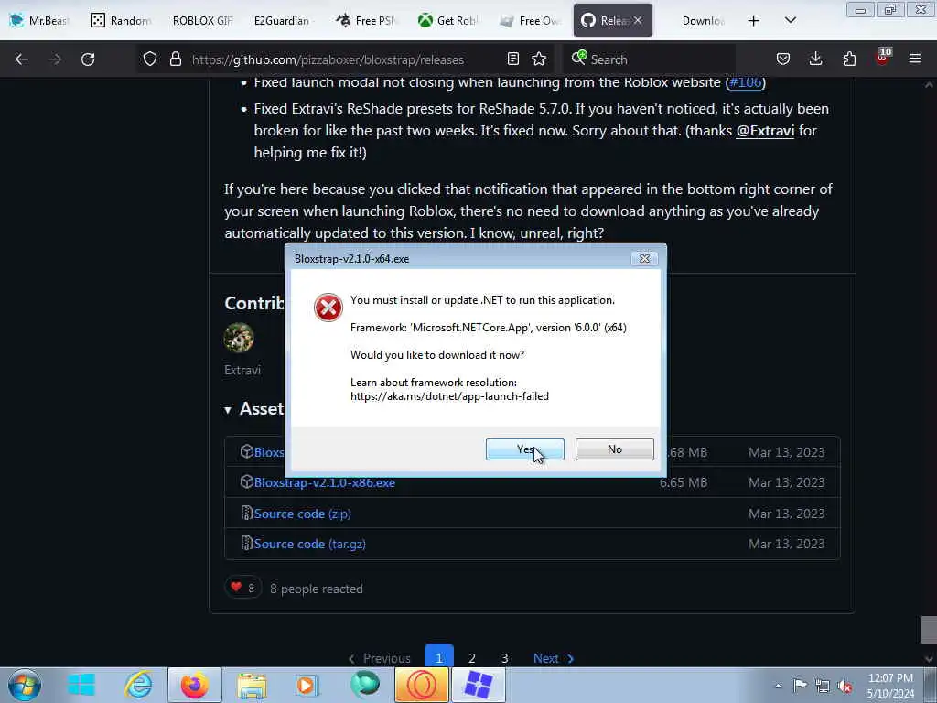
Task: Open the list all tabs dropdown
Action: coord(790,20)
